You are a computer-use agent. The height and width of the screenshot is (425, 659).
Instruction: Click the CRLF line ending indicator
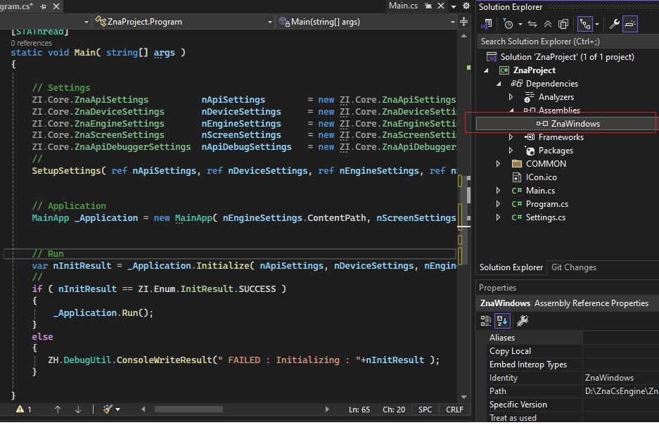point(454,410)
